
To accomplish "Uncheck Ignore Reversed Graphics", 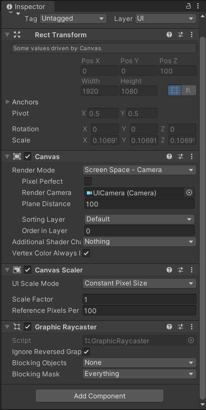I will [x=86, y=352].
